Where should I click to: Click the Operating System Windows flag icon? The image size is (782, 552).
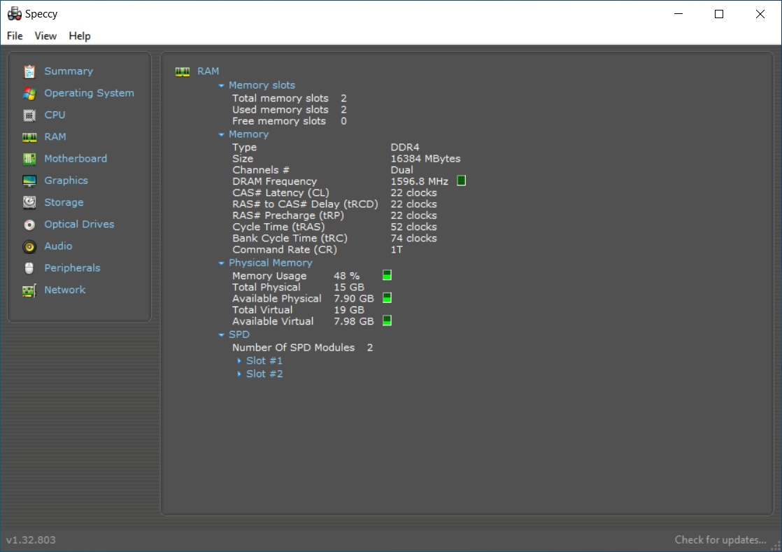(29, 93)
